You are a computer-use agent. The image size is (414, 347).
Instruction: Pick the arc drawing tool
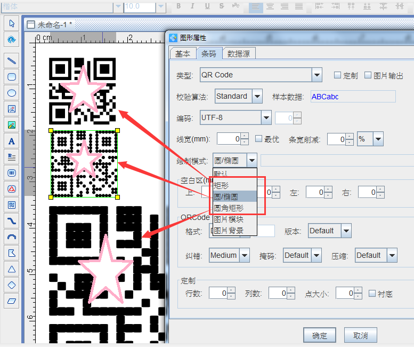[12, 237]
